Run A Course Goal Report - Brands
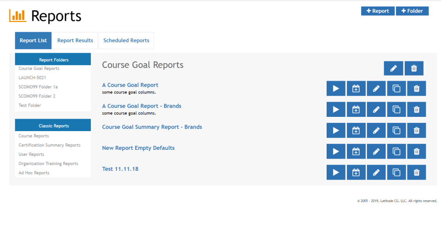Screen dimensions: 441x231 coord(336,110)
